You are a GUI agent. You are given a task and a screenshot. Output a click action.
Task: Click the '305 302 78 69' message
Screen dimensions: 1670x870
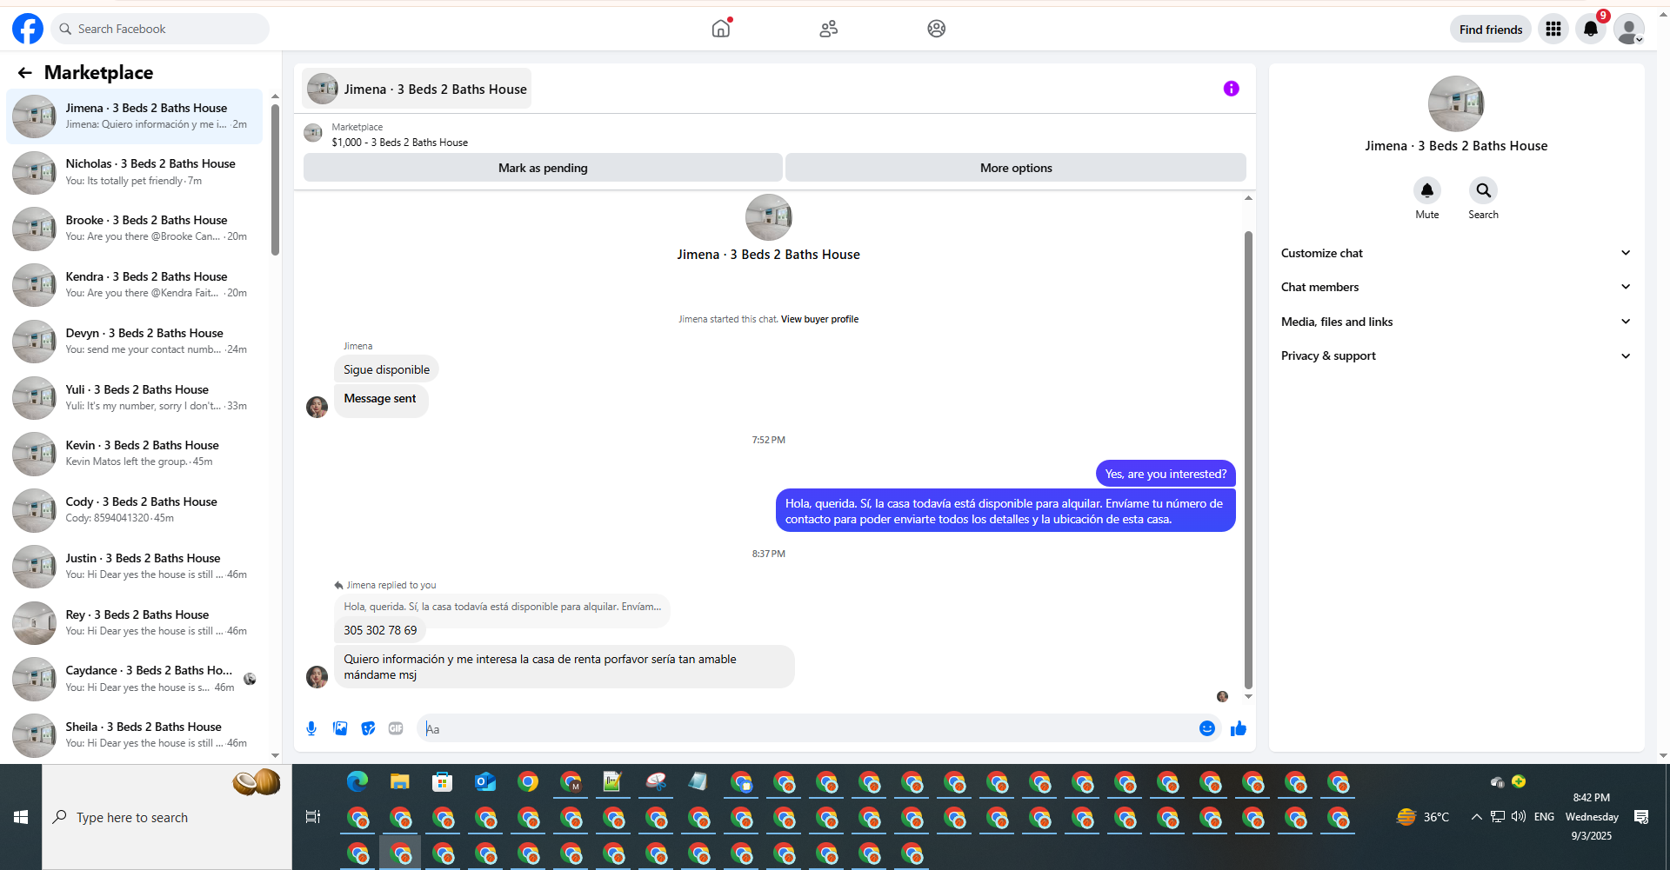[x=380, y=630]
